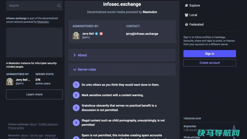Open the Profiles directory footer link

[x=48, y=124]
